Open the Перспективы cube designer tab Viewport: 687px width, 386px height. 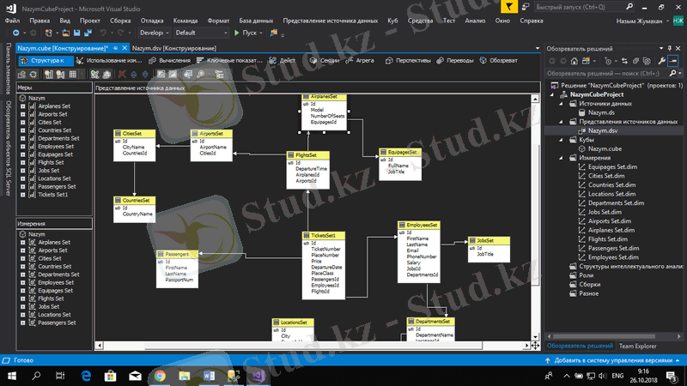(x=408, y=60)
